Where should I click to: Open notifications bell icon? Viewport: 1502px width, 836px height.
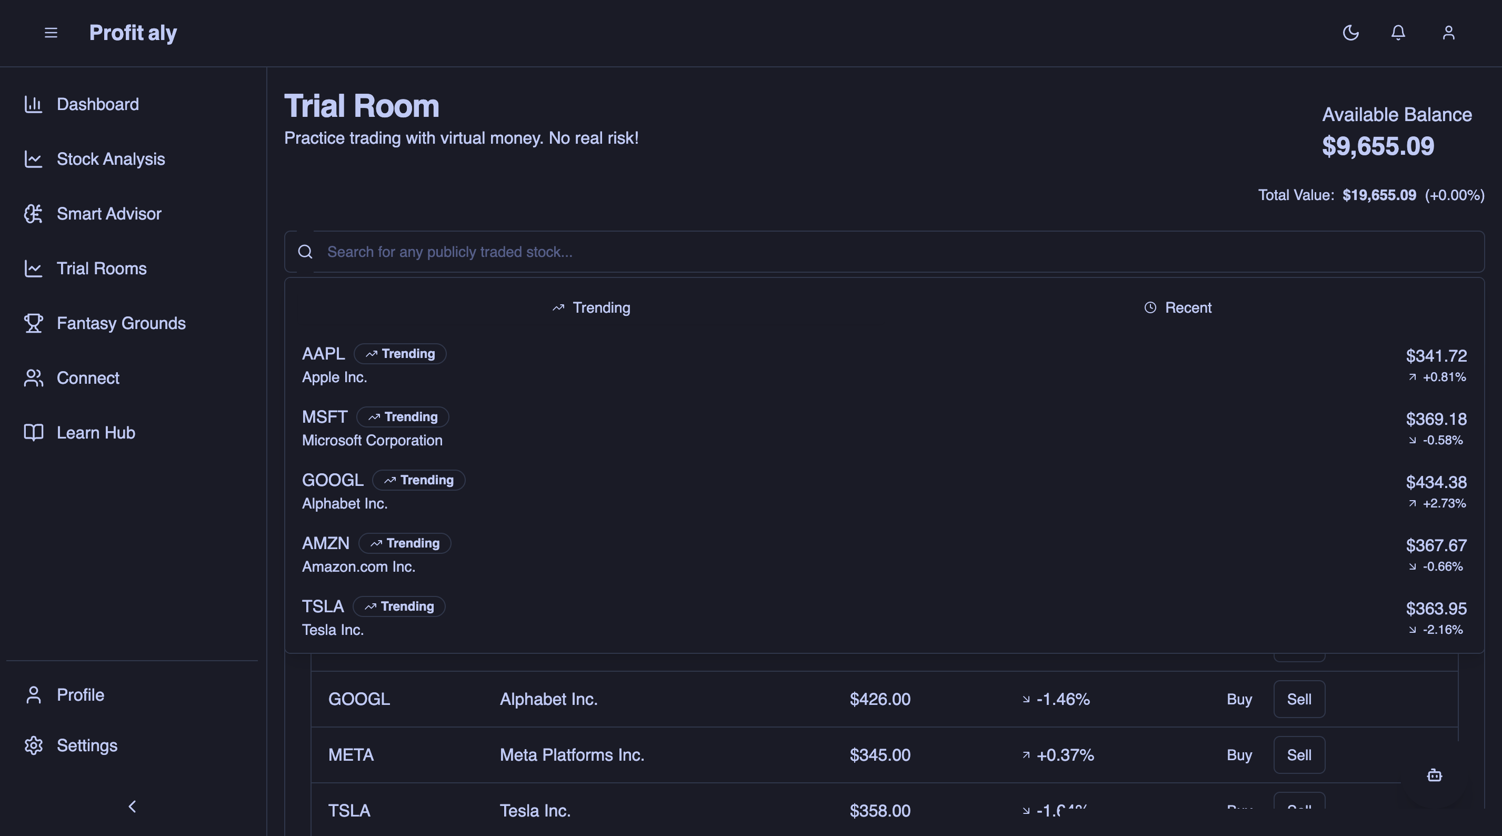point(1398,33)
